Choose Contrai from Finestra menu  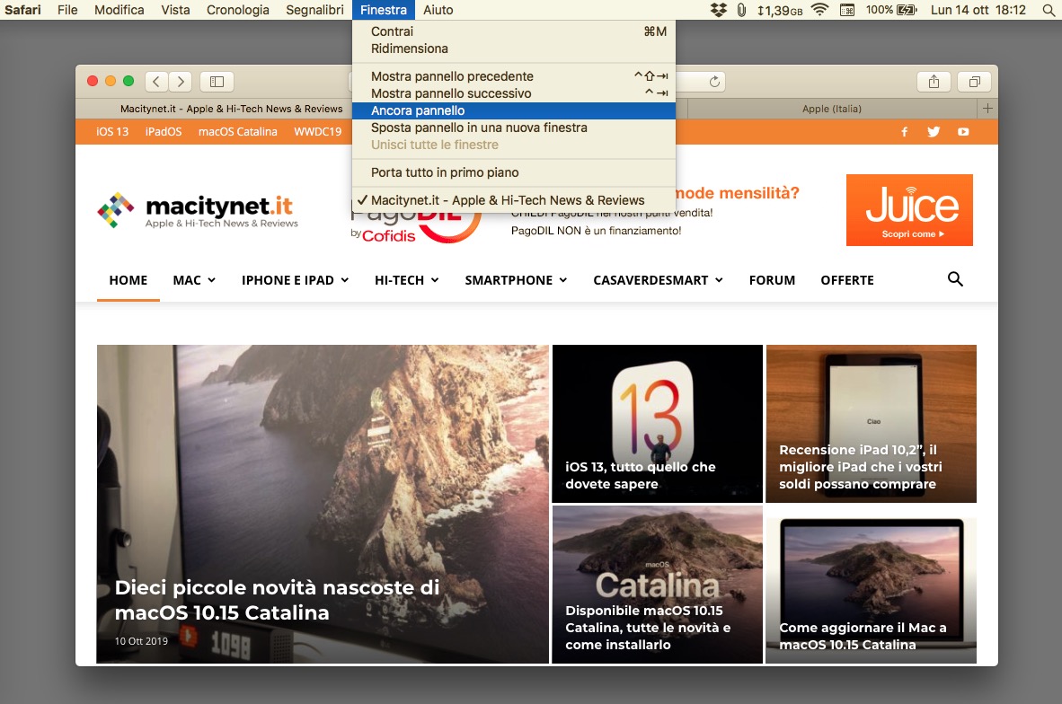tap(513, 31)
